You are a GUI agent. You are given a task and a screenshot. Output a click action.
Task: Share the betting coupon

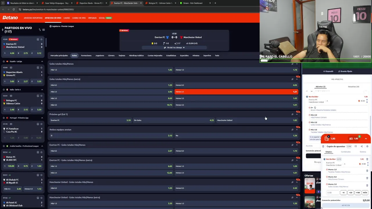click(362, 146)
